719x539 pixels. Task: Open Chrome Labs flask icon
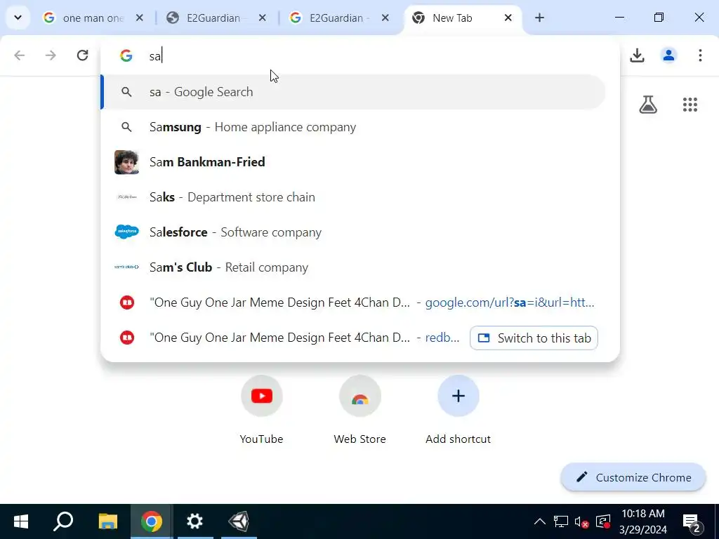(x=648, y=105)
